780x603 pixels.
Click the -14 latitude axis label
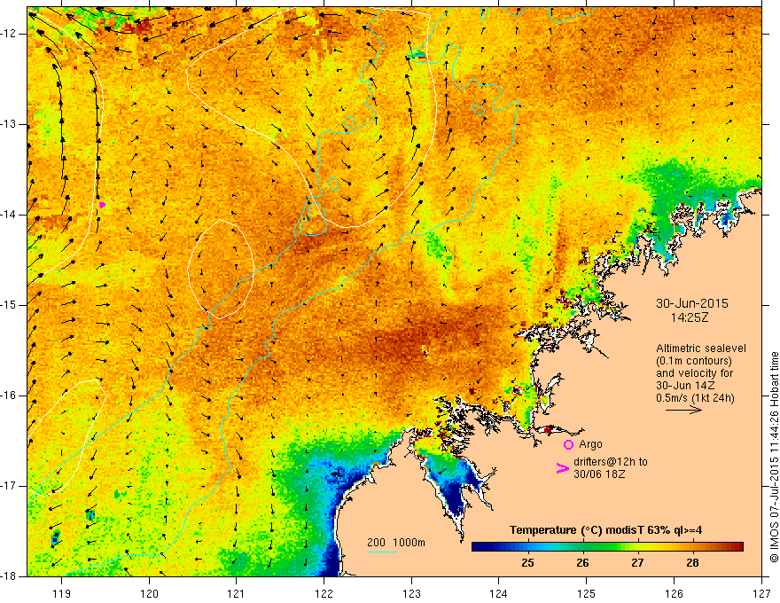(x=10, y=215)
